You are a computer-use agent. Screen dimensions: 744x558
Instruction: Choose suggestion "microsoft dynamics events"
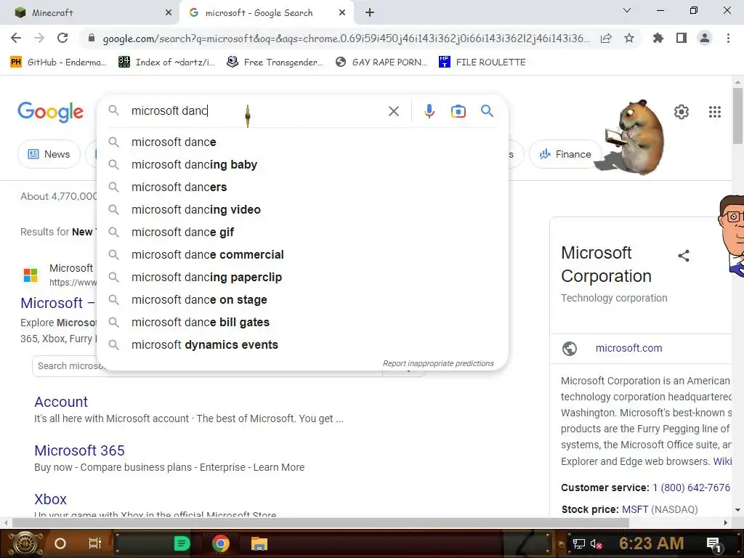point(302,345)
